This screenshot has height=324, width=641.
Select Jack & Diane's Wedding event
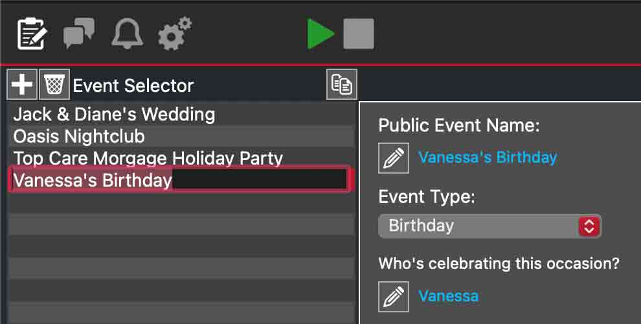(114, 115)
